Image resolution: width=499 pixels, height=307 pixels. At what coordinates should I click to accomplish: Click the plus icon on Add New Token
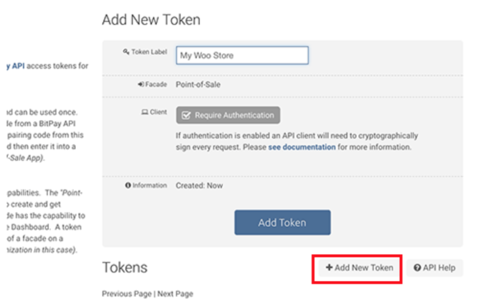329,268
